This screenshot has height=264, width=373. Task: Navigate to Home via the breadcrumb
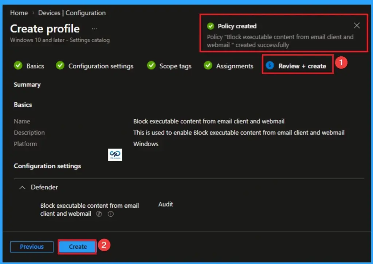[x=19, y=13]
